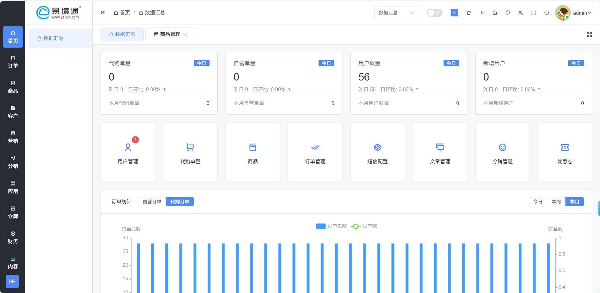Open the tab grid menu icon
This screenshot has width=600, height=293.
point(589,34)
